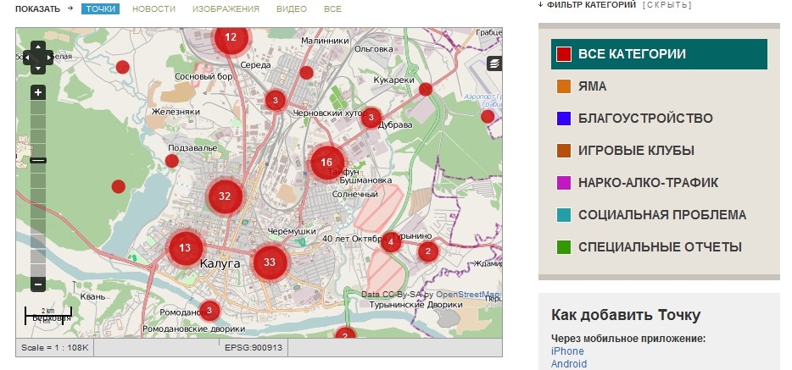This screenshot has height=370, width=792.
Task: Select the cluster marker labeled 12
Action: tap(231, 37)
